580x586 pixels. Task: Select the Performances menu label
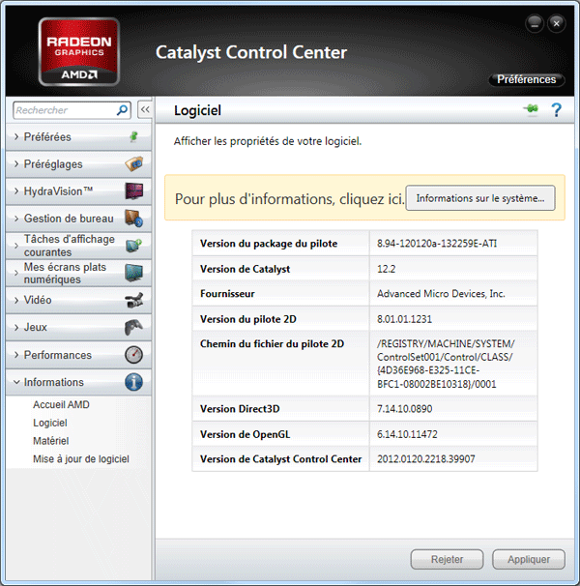point(58,355)
